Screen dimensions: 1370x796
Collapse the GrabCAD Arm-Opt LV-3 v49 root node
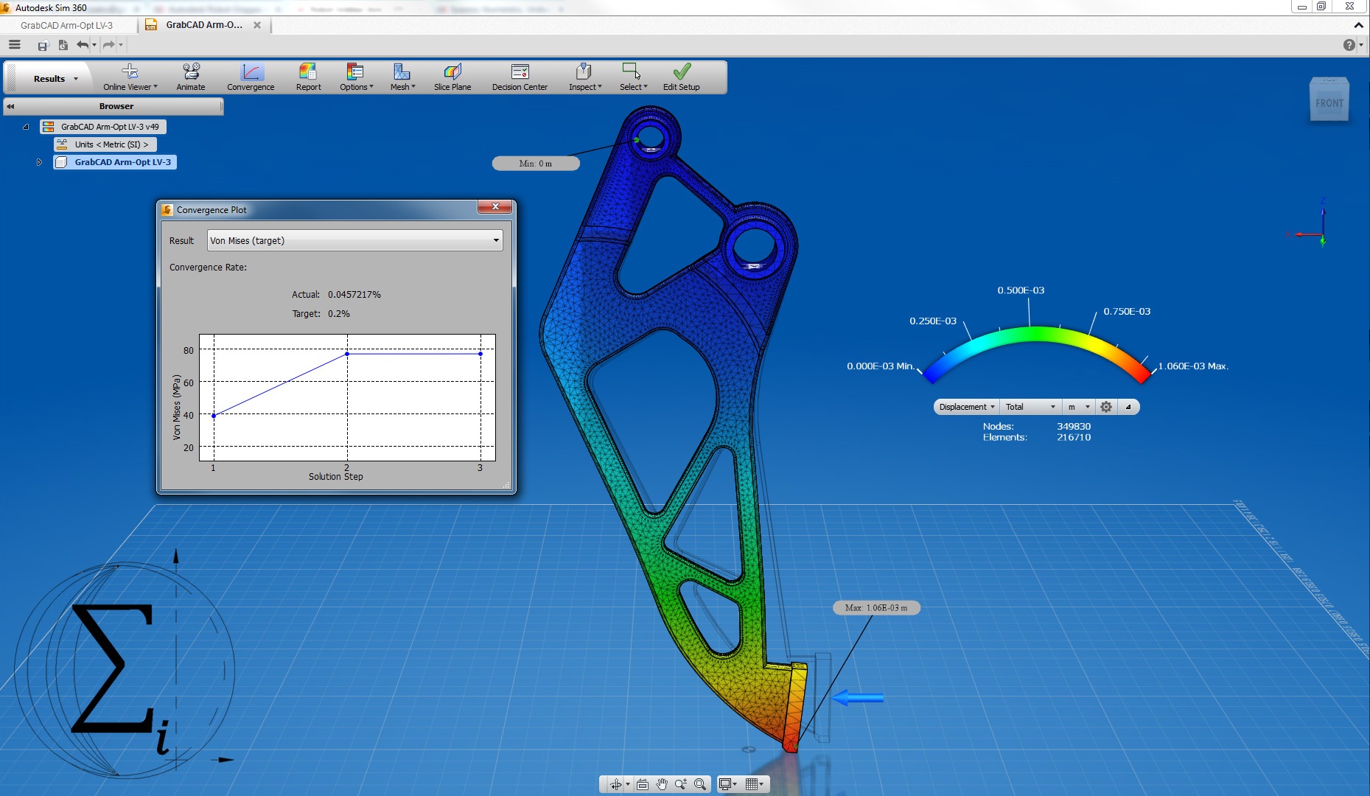[26, 127]
